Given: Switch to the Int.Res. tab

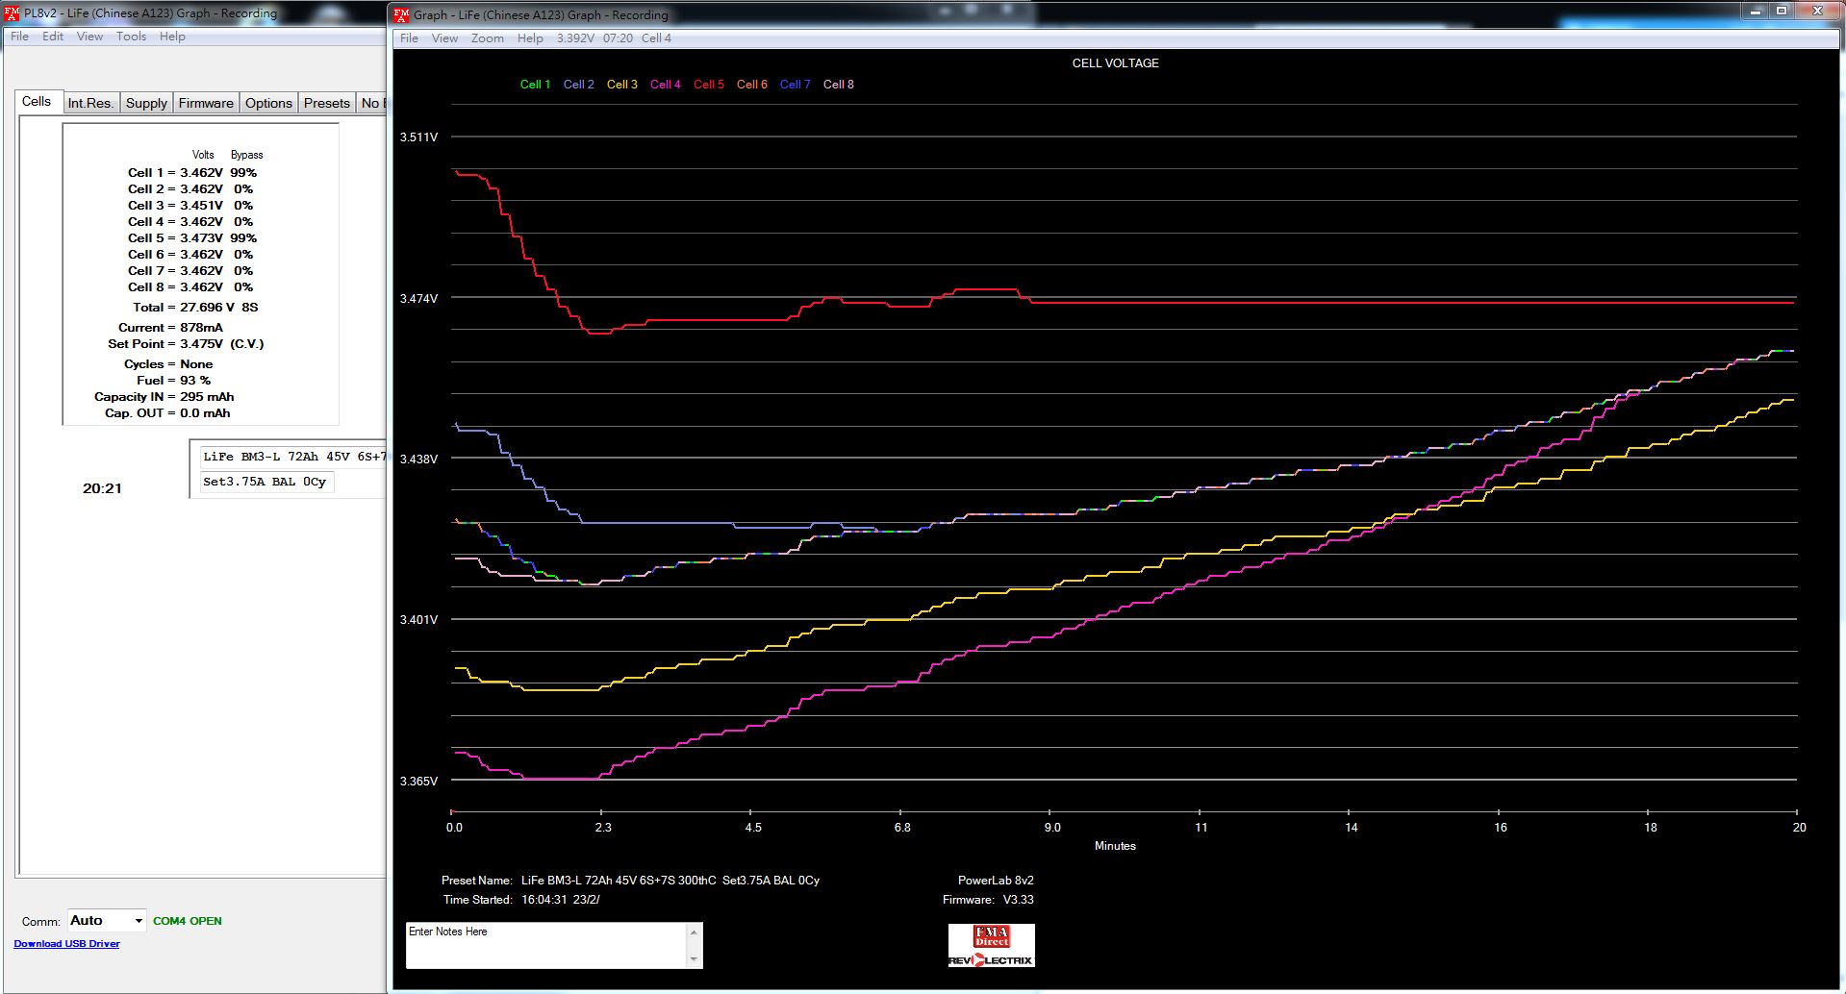Looking at the screenshot, I should [90, 103].
